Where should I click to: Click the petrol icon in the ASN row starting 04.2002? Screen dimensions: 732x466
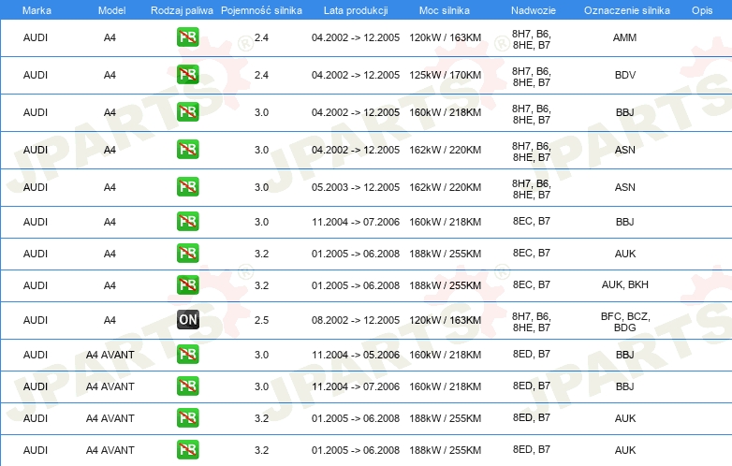point(187,150)
